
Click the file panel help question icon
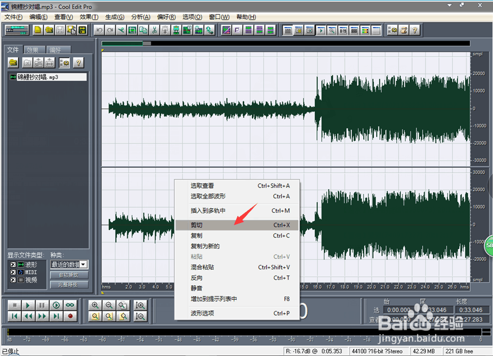pyautogui.click(x=79, y=63)
